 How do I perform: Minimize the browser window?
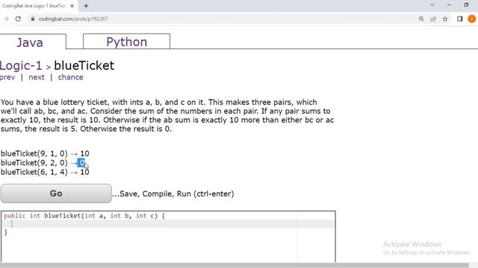(x=450, y=5)
